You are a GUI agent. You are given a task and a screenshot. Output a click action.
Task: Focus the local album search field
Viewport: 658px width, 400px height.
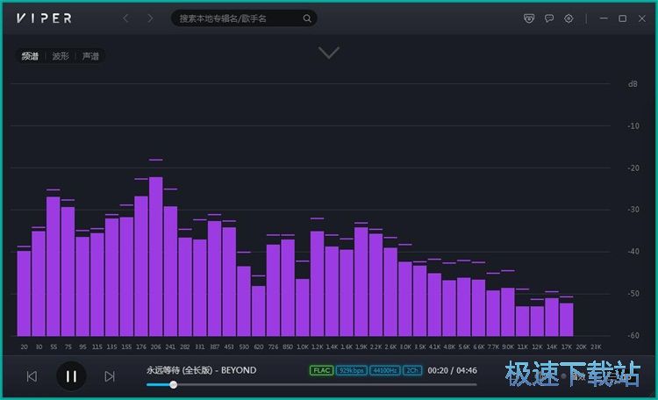244,18
